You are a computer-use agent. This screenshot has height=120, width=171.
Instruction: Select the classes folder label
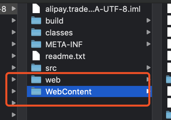tap(59, 33)
